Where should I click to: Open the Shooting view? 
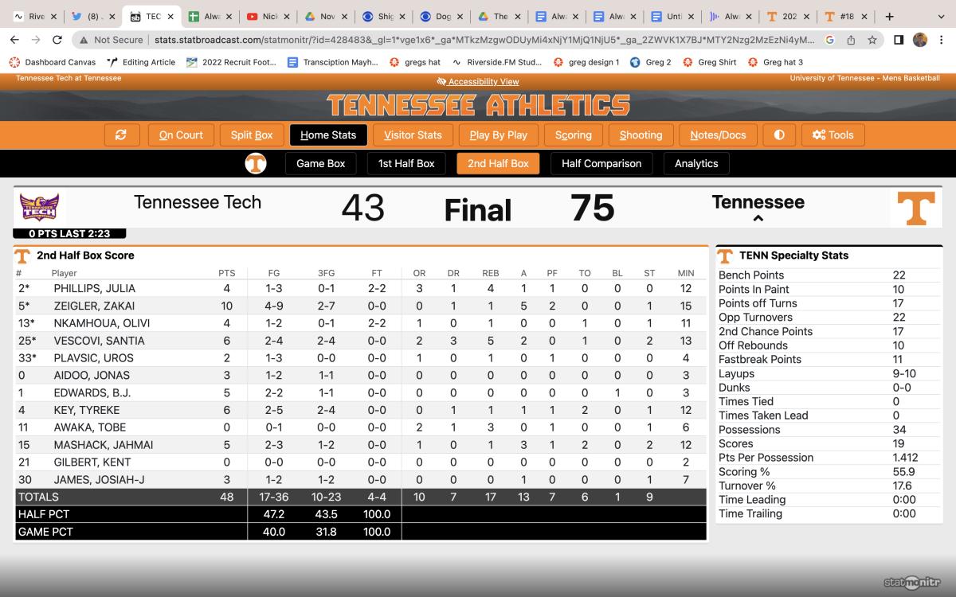641,135
